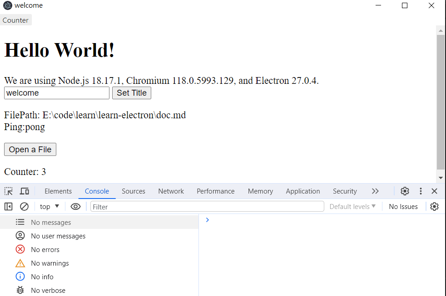Clear the console with the circle-slash icon
Viewport: 446px width, 296px height.
click(x=24, y=206)
